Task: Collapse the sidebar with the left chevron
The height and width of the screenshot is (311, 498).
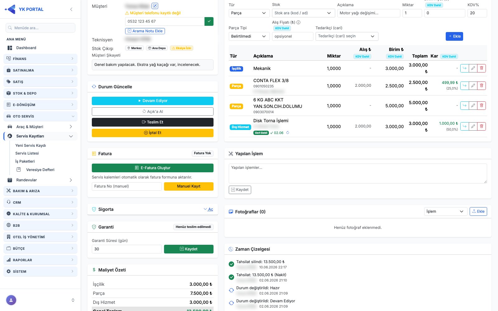Action: point(71,9)
